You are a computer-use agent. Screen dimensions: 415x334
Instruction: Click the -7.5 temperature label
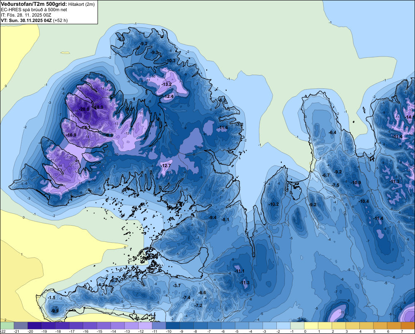(x=335, y=185)
